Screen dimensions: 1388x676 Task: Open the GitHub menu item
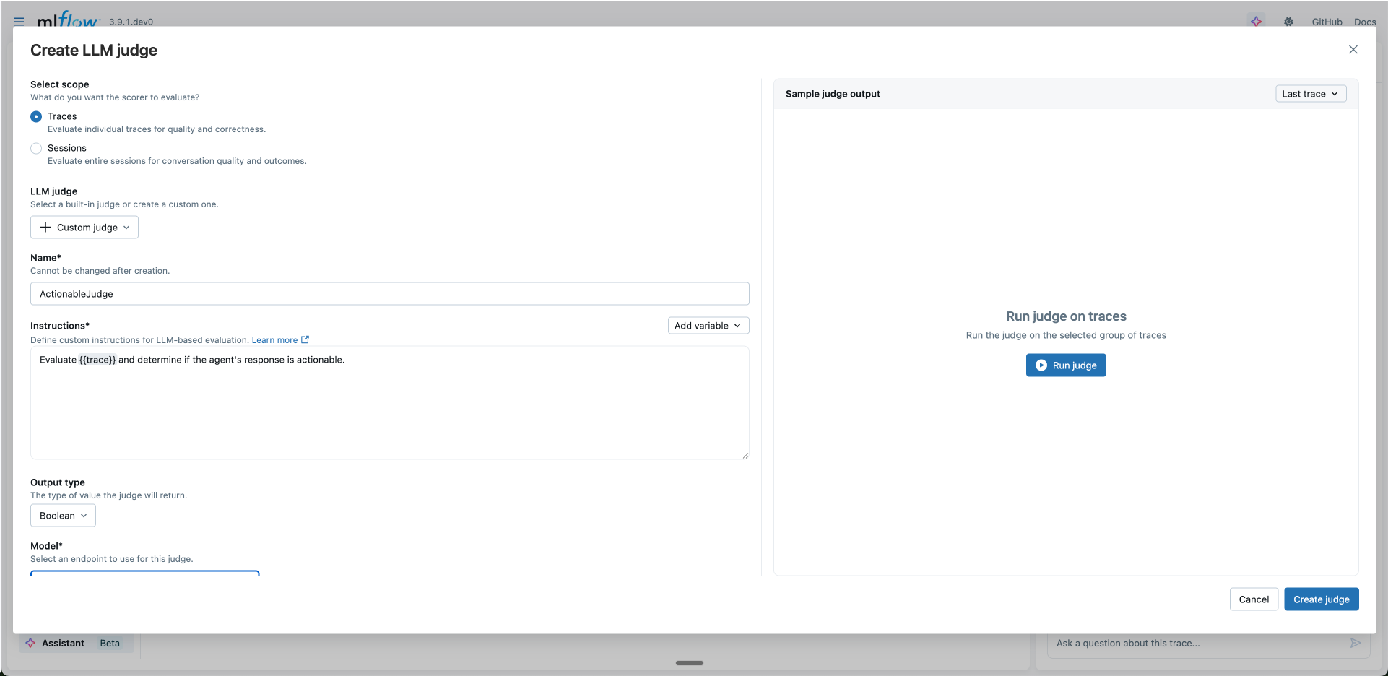click(1327, 21)
